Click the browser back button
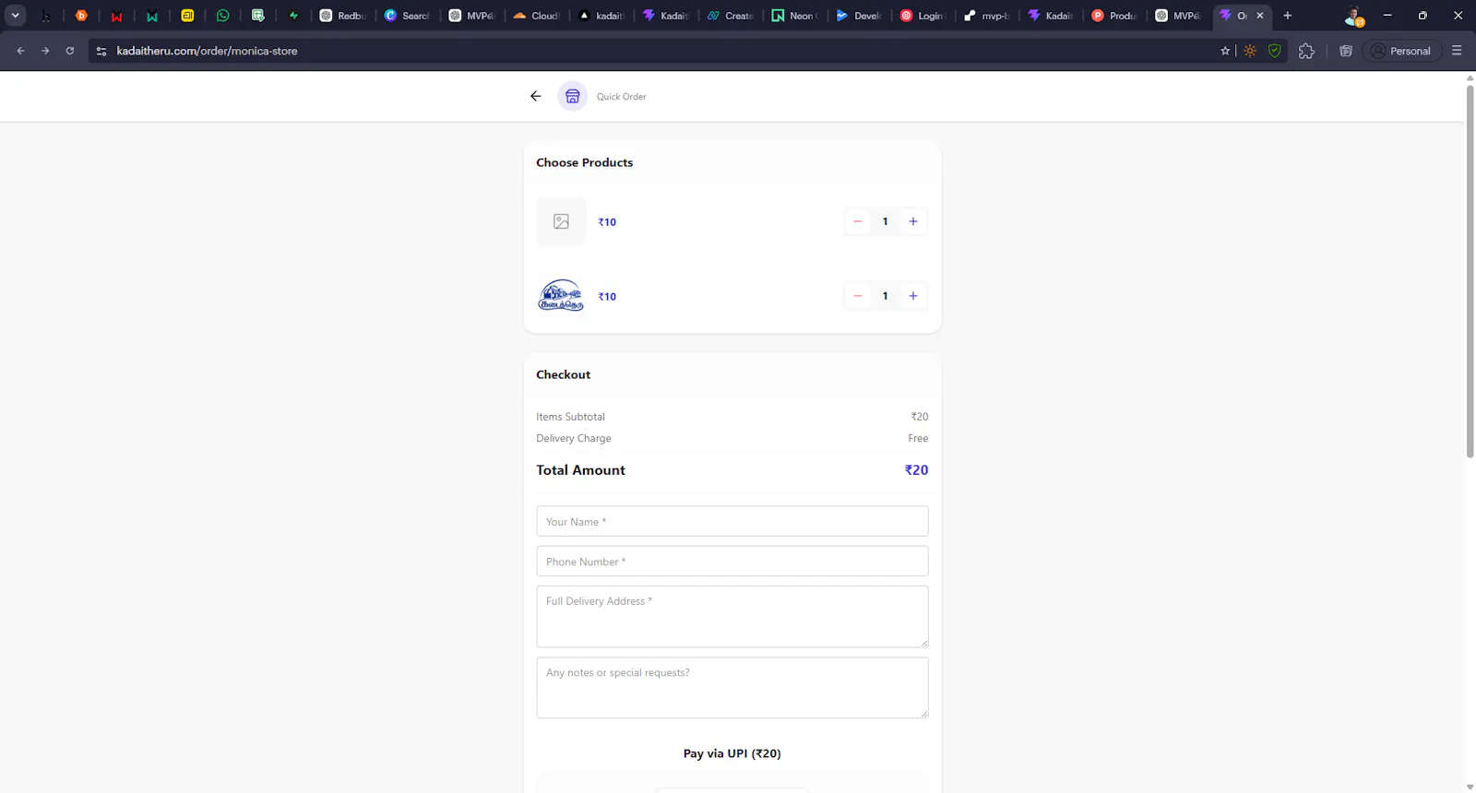 tap(20, 51)
